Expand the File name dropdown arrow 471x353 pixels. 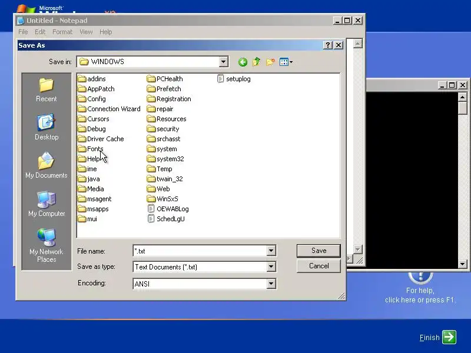tap(271, 251)
